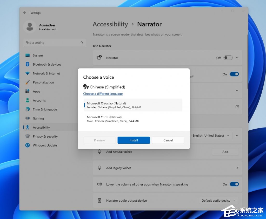The width and height of the screenshot is (266, 219).
Task: Open Time & language settings
Action: [45, 109]
